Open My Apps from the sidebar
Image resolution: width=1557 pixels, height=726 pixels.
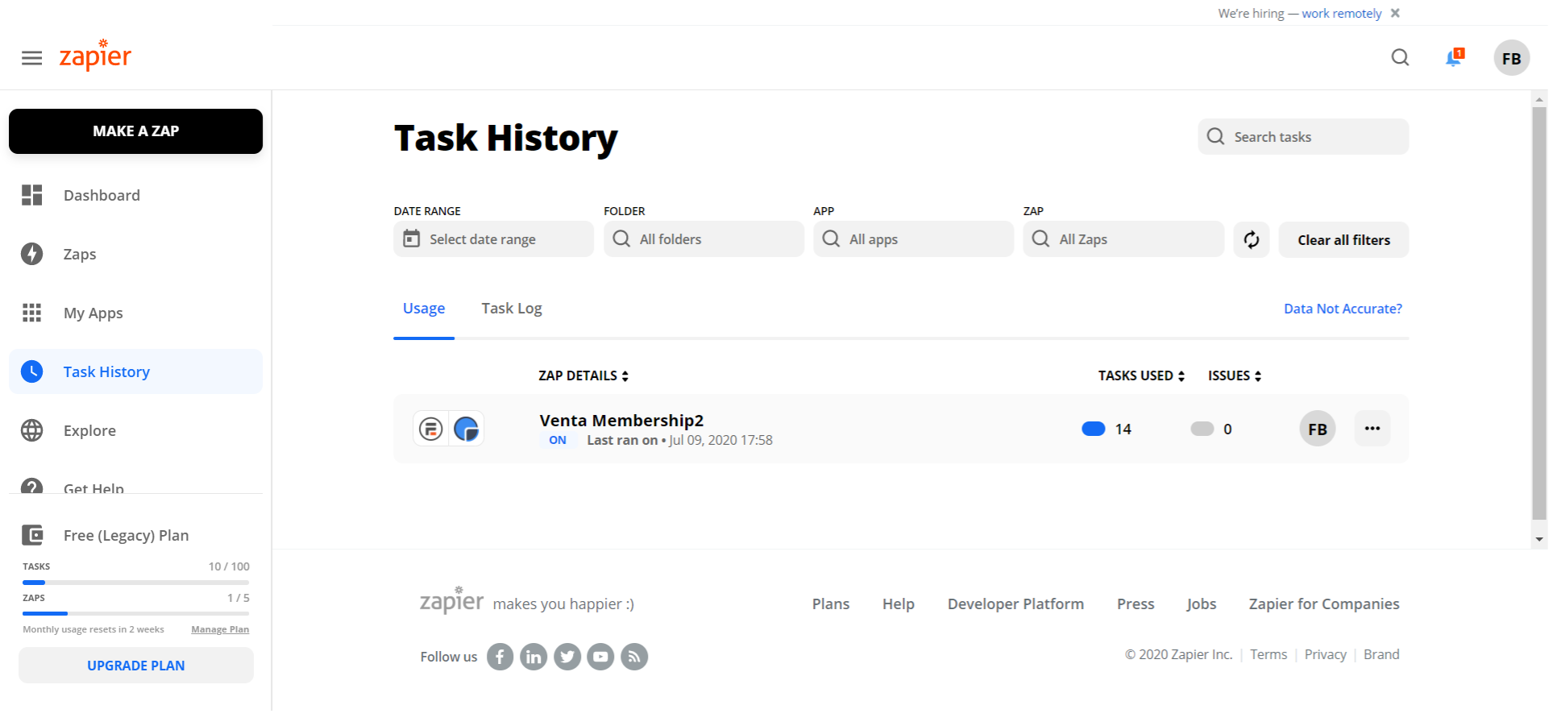point(135,313)
